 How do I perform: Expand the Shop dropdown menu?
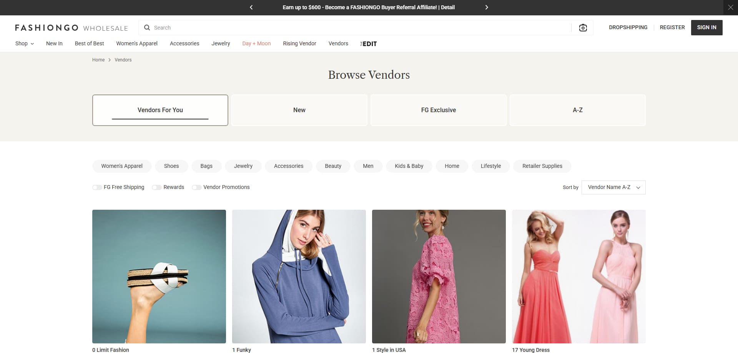[25, 43]
